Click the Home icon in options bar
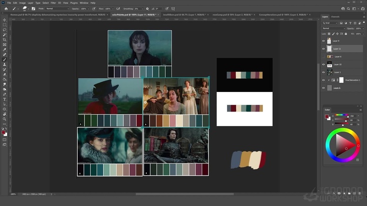 coord(6,8)
